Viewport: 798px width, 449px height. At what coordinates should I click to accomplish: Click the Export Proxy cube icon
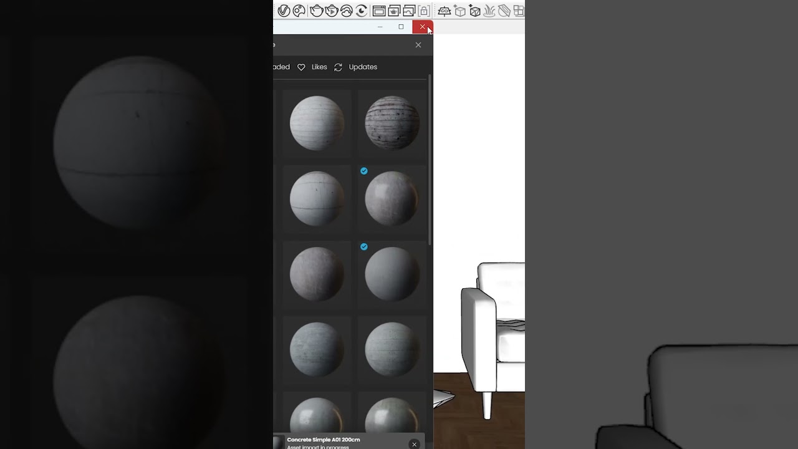460,11
